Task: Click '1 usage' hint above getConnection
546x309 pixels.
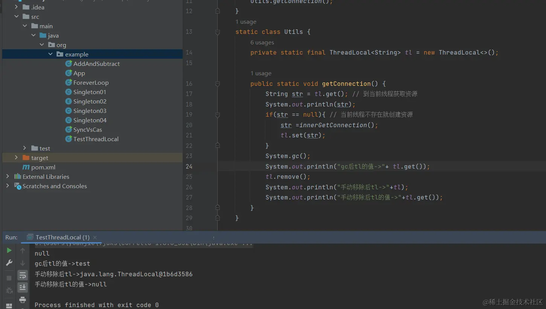Action: click(261, 73)
